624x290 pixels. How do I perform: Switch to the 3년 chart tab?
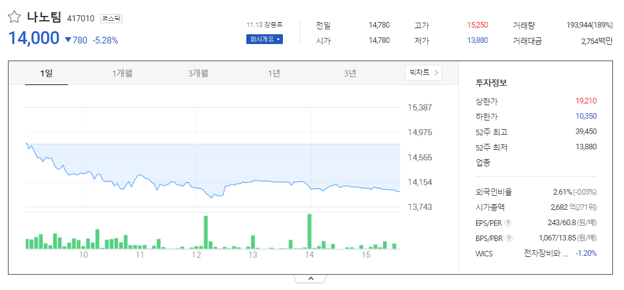pos(350,73)
